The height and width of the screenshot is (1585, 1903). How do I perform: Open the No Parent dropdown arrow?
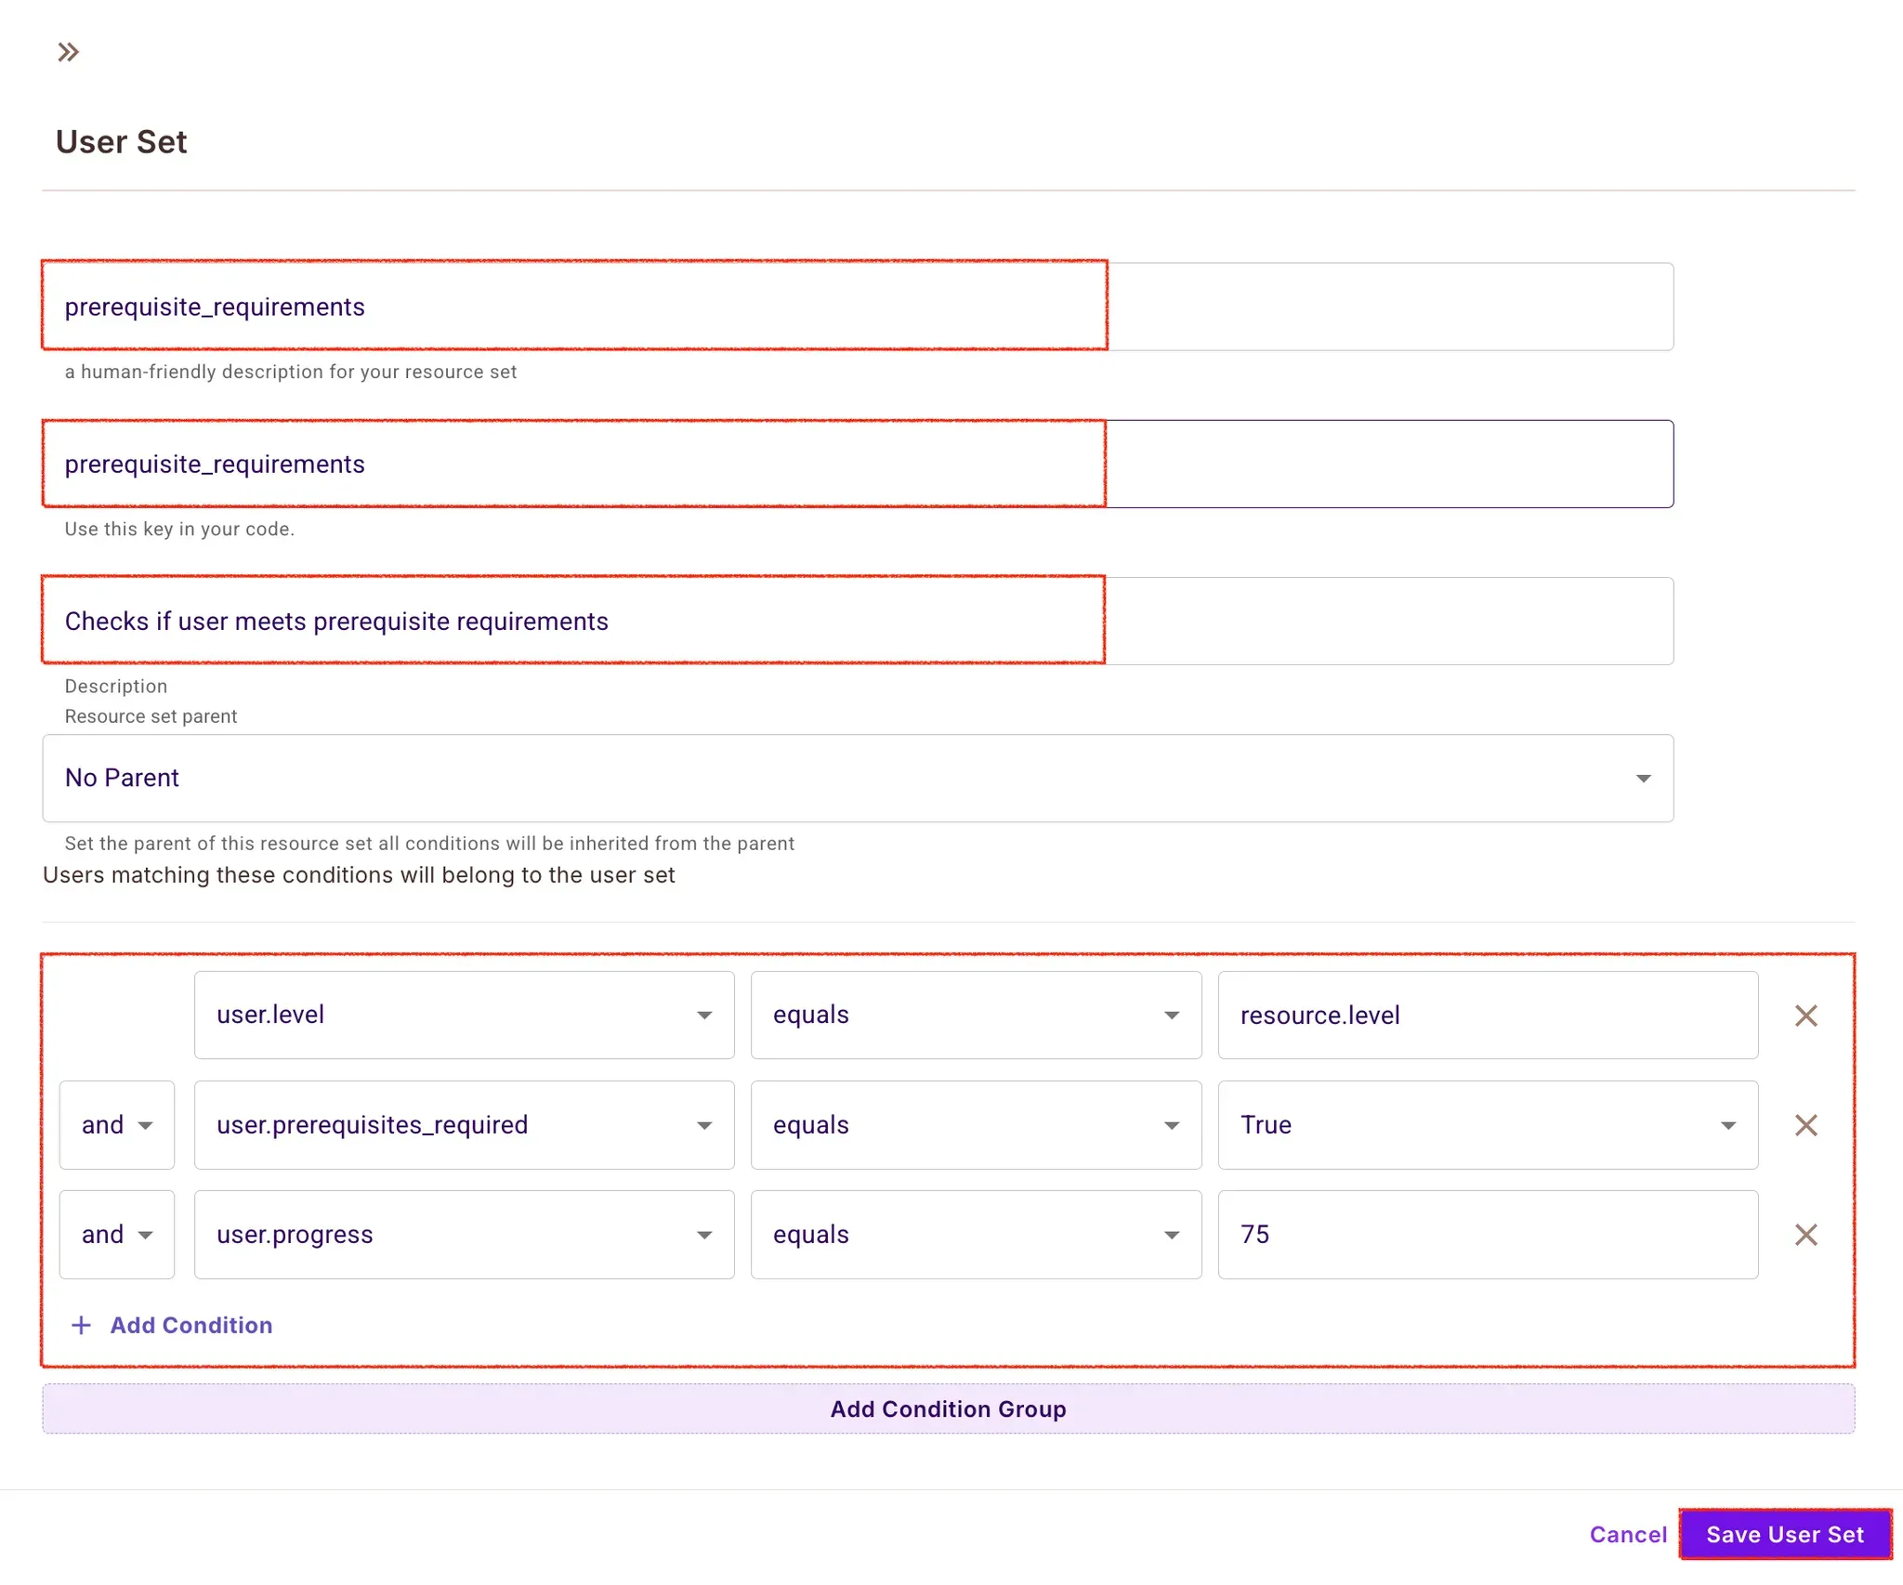[x=1643, y=779]
